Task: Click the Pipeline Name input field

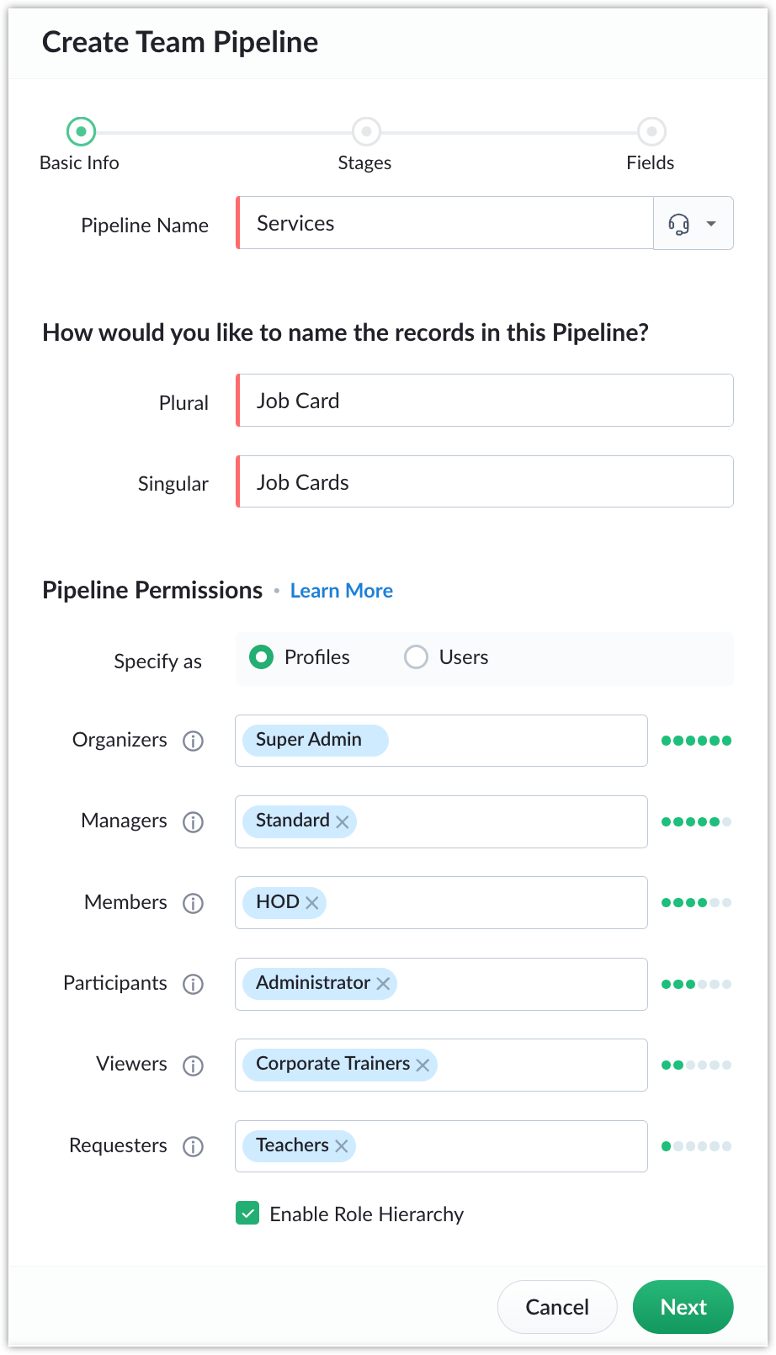Action: pyautogui.click(x=444, y=223)
